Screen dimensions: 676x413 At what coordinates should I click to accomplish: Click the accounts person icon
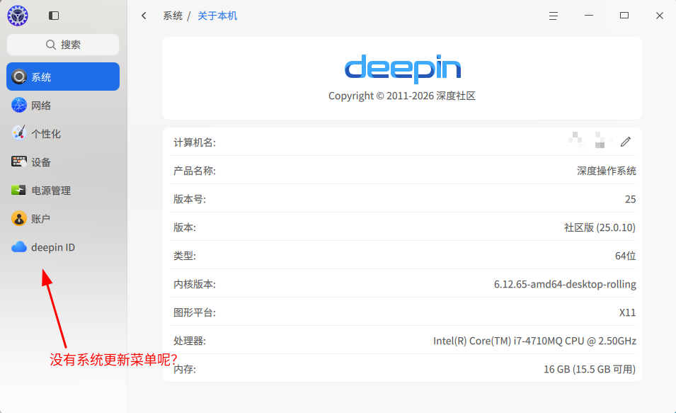pyautogui.click(x=19, y=218)
